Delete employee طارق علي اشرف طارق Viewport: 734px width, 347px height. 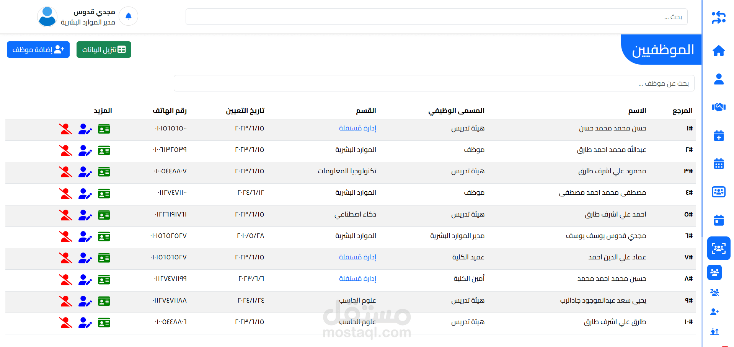(66, 323)
